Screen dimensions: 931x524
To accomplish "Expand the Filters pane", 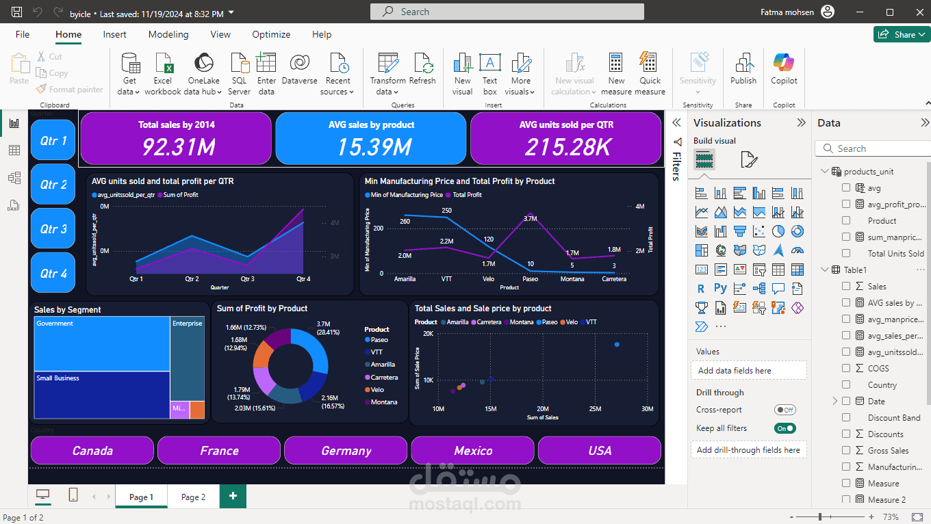I will pyautogui.click(x=676, y=122).
